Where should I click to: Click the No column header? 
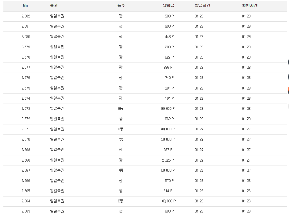pyautogui.click(x=25, y=6)
